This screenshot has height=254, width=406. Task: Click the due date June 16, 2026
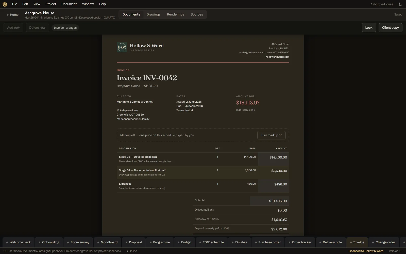(194, 106)
